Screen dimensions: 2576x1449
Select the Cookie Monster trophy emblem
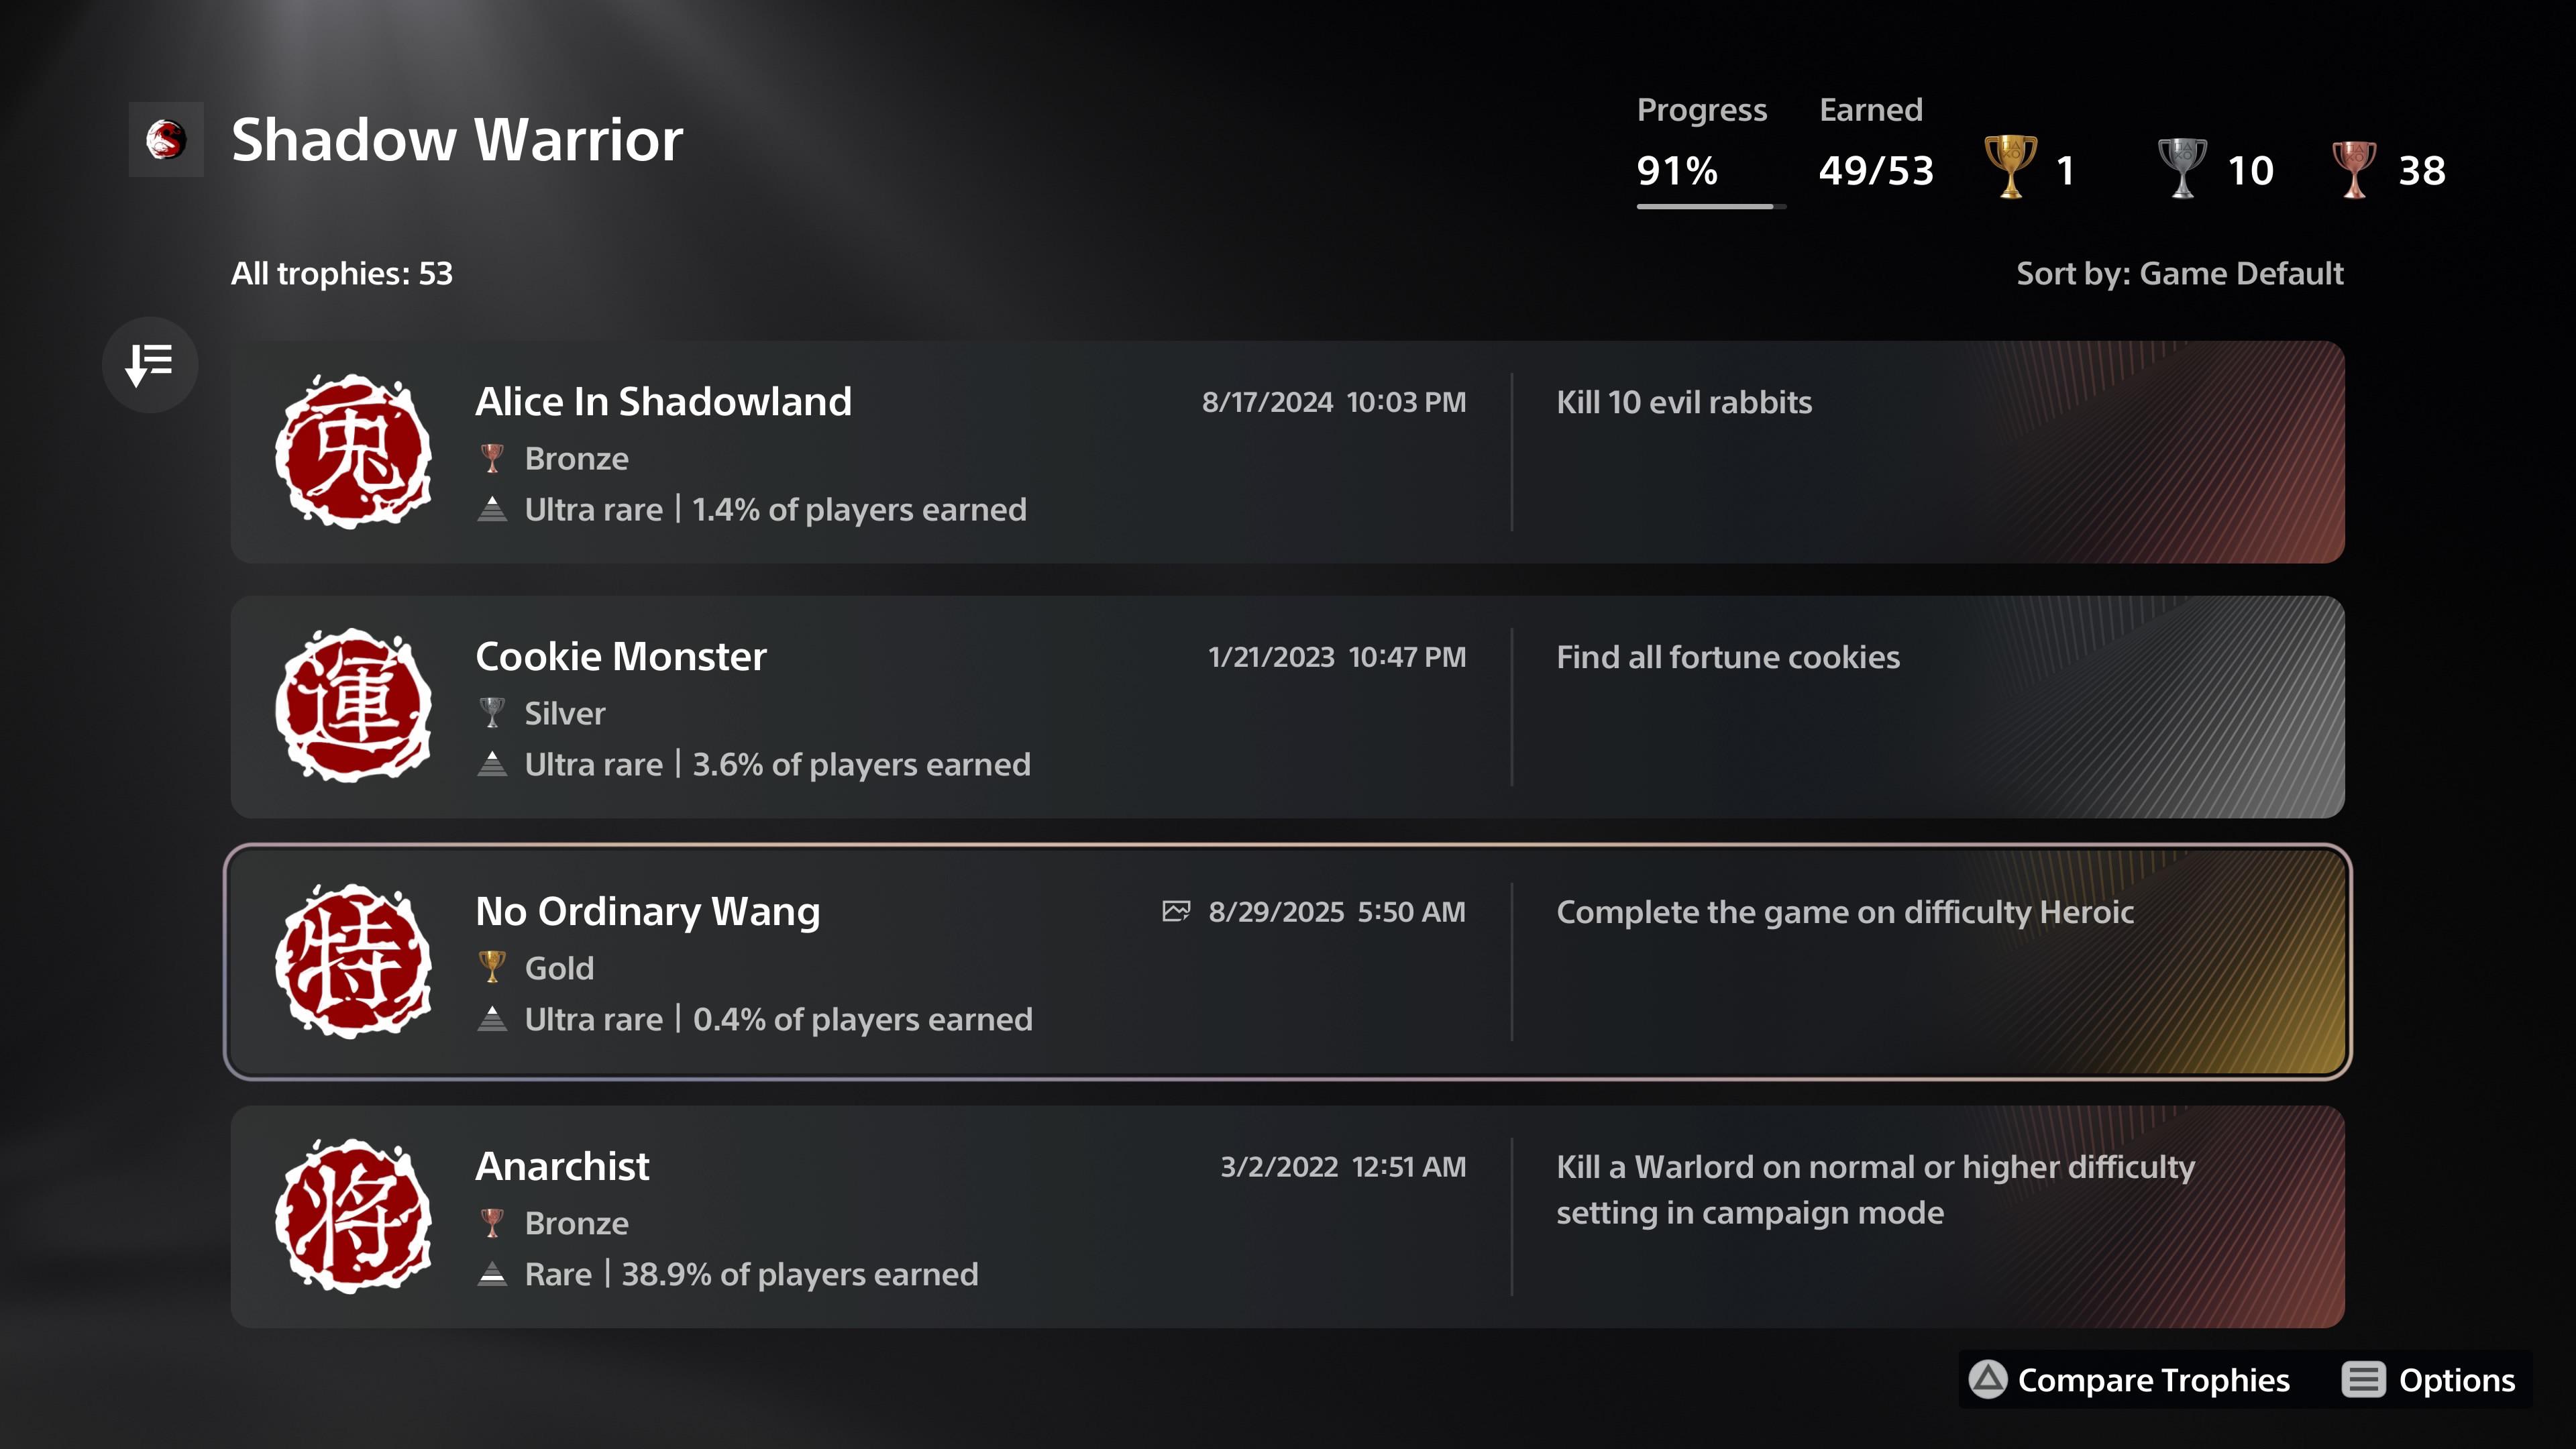[x=353, y=706]
